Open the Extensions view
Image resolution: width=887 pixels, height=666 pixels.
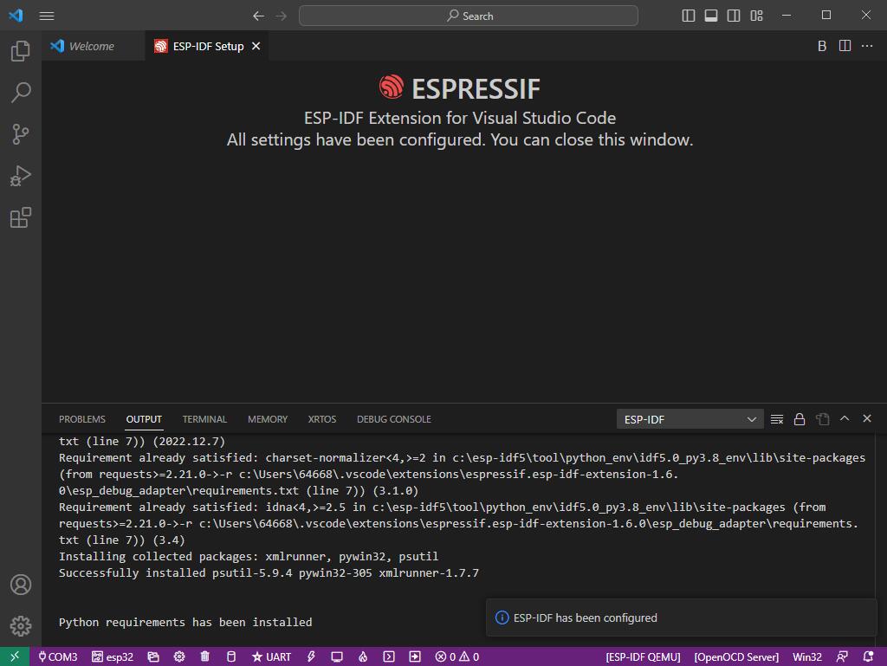point(21,217)
